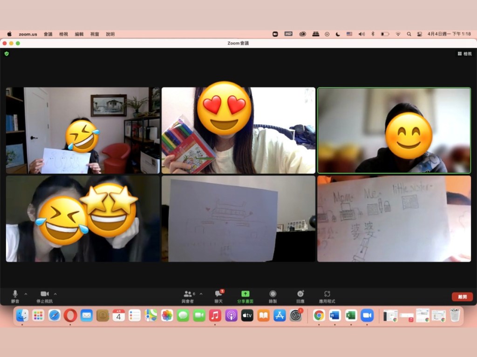Open the 會議 menu in the menu bar

click(x=48, y=34)
